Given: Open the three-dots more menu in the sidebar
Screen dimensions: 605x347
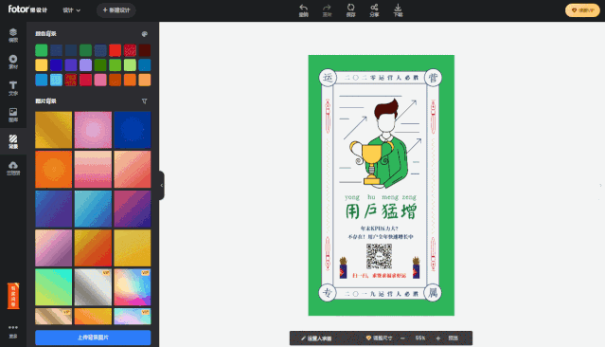Looking at the screenshot, I should pos(13,332).
